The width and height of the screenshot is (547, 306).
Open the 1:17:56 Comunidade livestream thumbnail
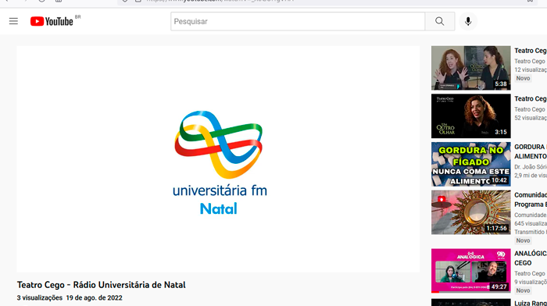(x=470, y=212)
